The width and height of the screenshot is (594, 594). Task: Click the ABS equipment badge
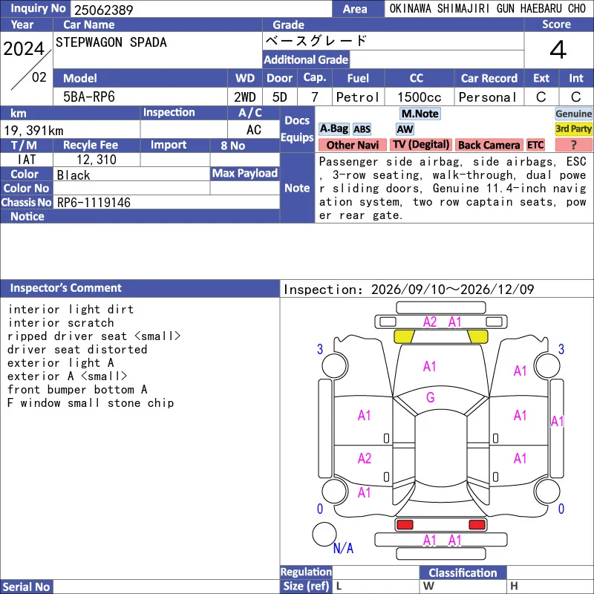coord(362,129)
